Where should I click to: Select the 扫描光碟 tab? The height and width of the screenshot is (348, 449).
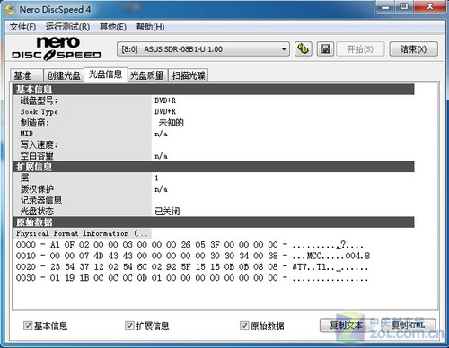click(189, 75)
